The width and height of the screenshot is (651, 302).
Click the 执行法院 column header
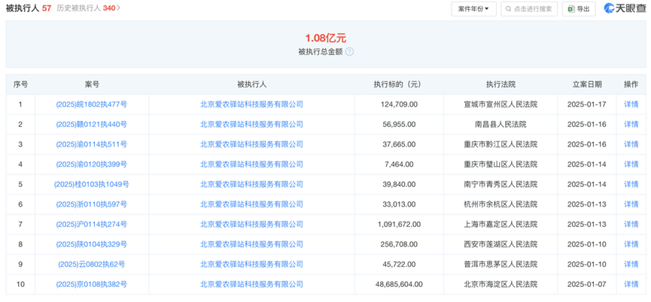[500, 84]
